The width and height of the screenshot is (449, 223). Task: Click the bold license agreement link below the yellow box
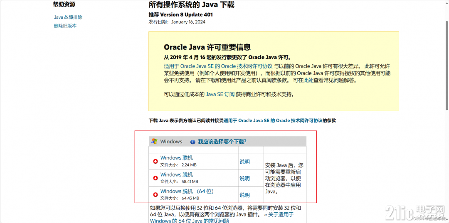273,121
